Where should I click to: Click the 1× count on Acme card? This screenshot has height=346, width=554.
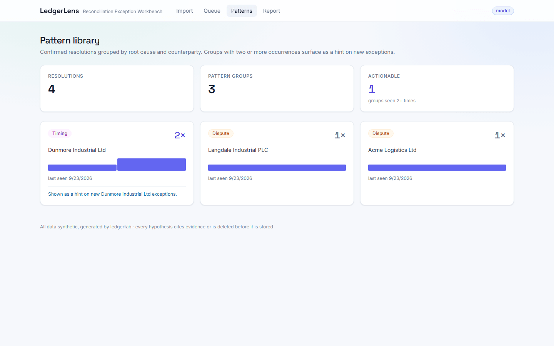(x=500, y=135)
